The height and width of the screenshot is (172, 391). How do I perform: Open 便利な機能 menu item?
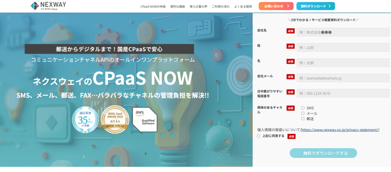(178, 6)
